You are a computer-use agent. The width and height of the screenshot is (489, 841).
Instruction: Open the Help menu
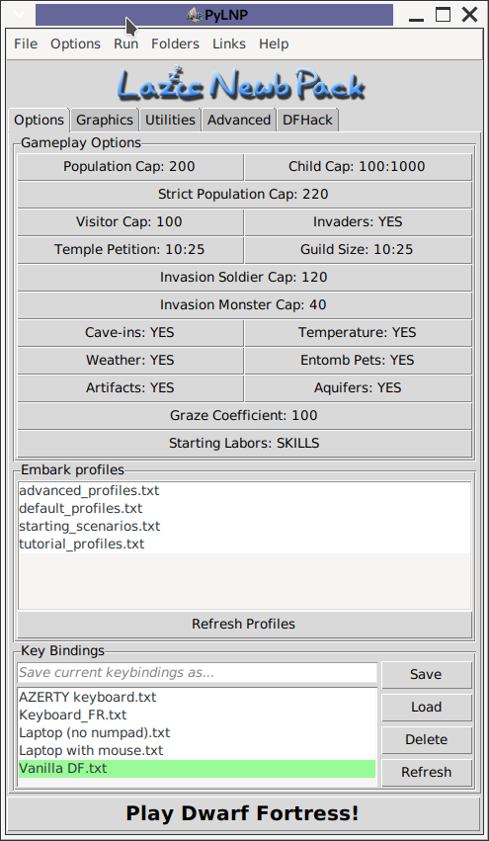pyautogui.click(x=274, y=44)
